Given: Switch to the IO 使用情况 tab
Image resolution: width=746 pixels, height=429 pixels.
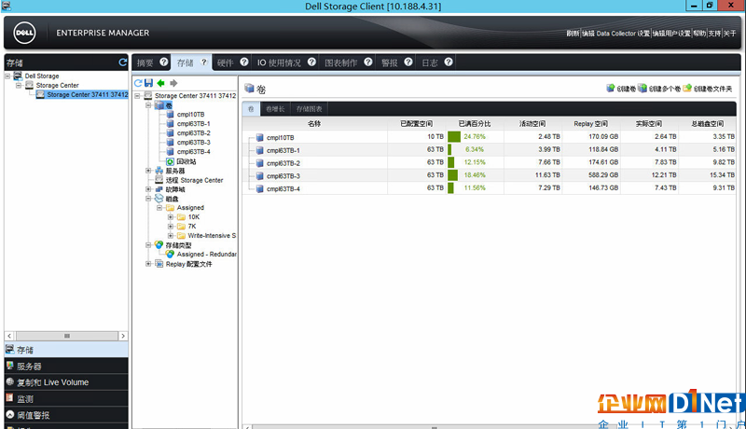Looking at the screenshot, I should (279, 62).
